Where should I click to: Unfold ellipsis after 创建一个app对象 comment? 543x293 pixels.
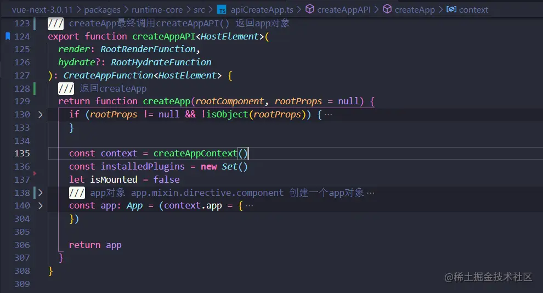[371, 193]
